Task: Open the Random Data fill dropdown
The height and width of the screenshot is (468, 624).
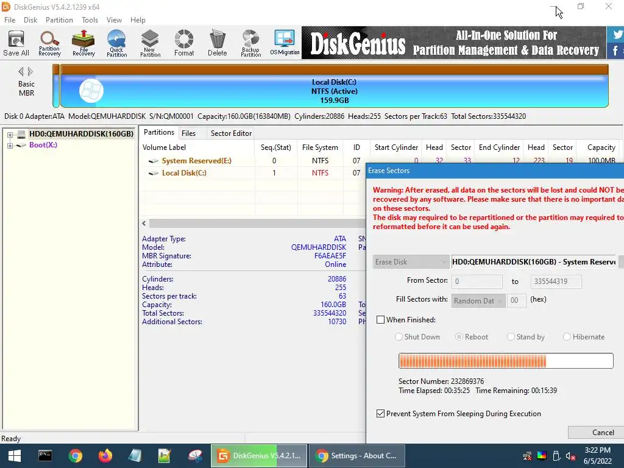Action: pyautogui.click(x=478, y=300)
